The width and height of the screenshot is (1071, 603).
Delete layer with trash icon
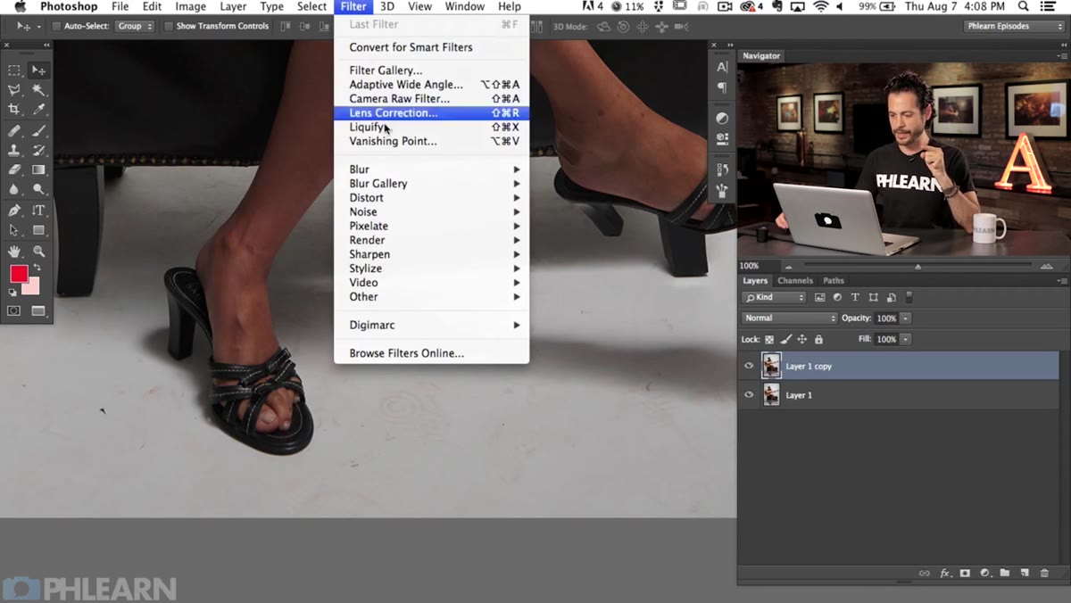point(1045,573)
